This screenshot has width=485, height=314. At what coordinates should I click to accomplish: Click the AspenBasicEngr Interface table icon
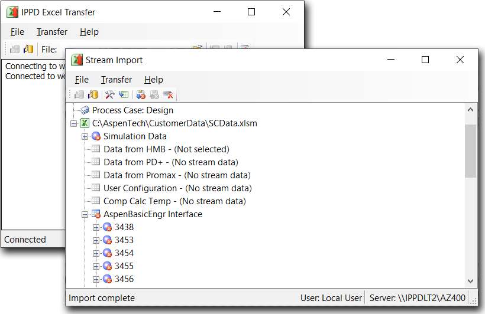pos(96,214)
